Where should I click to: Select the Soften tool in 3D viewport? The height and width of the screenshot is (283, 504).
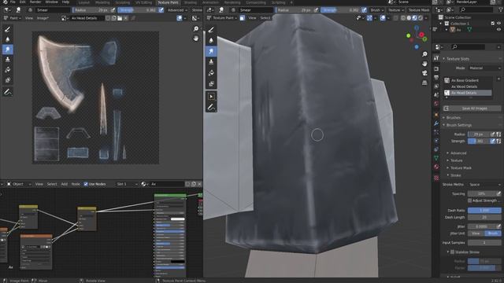point(211,40)
